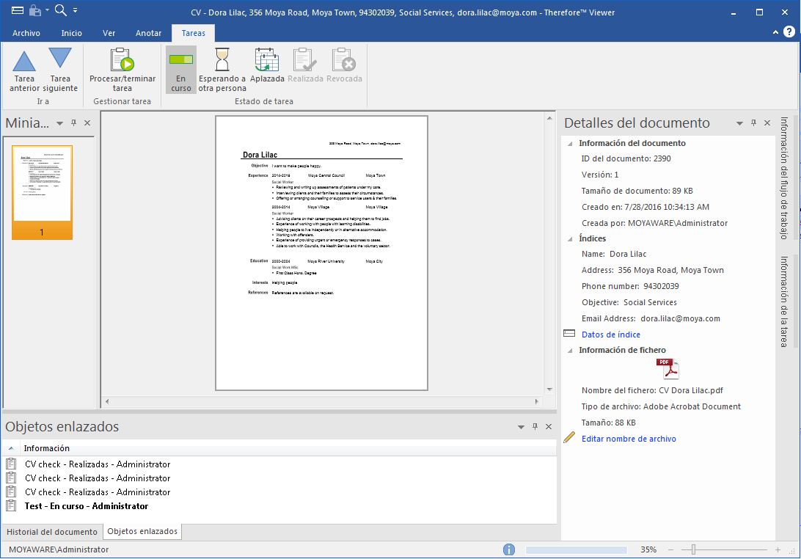
Task: Close the Miniaturas panel
Action: click(87, 123)
